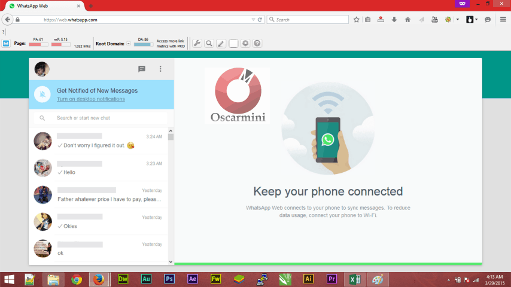
Task: Bookmark this page with the star icon
Action: 357,20
